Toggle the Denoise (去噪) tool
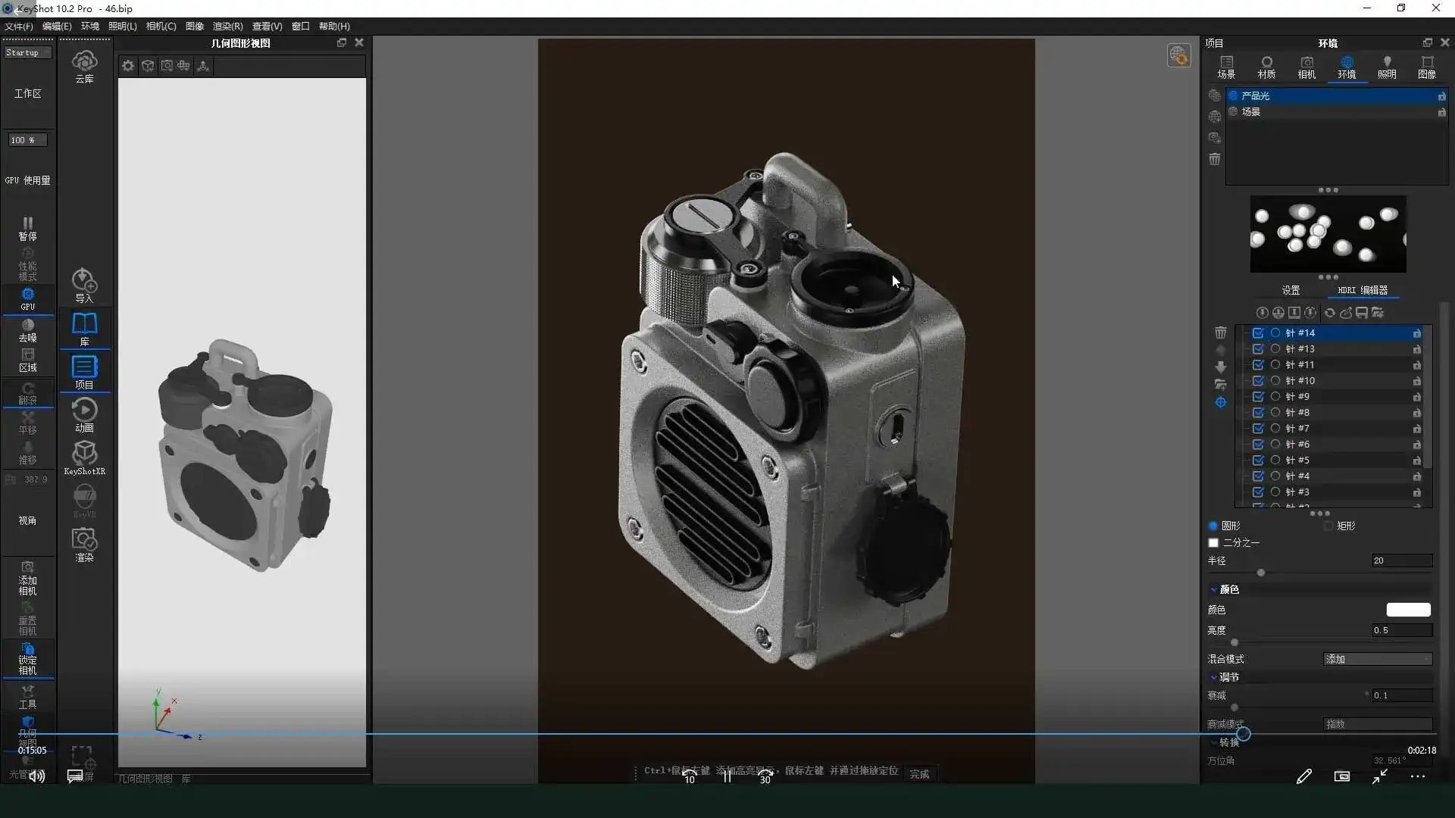The width and height of the screenshot is (1455, 818). click(x=27, y=330)
